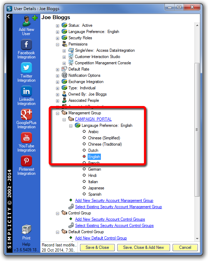
Task: Collapse sidebar with the left arrow
Action: point(9,16)
